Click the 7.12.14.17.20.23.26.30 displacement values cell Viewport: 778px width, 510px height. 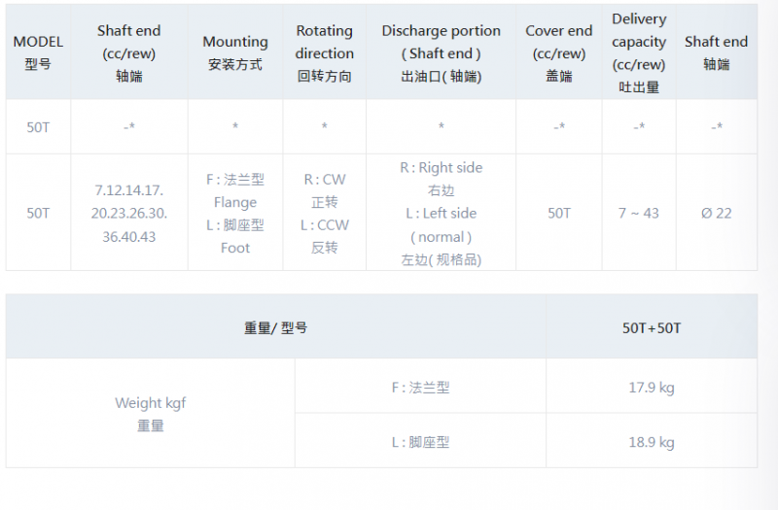point(129,213)
